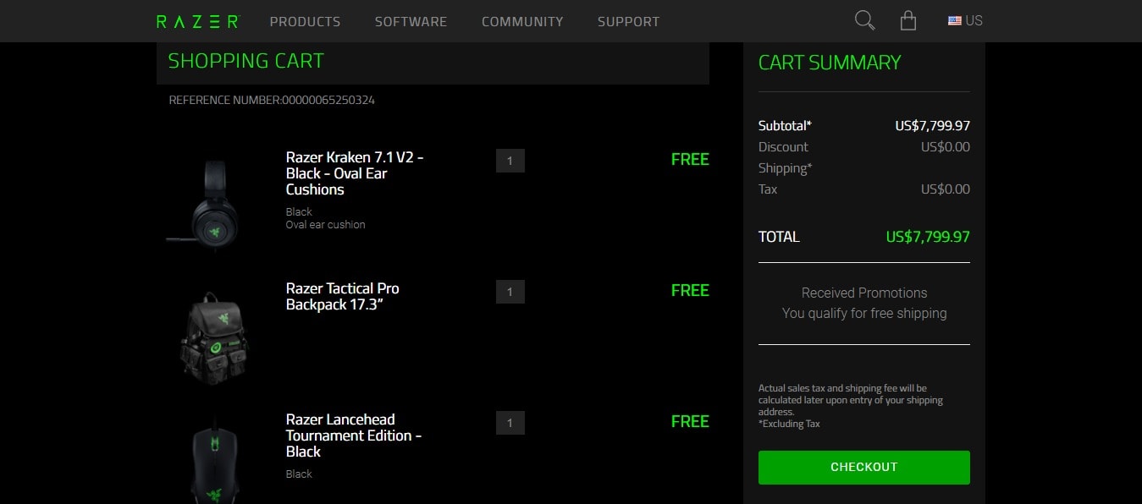Click the FREE price for Tactical Pro Backpack
This screenshot has width=1142, height=504.
coord(690,290)
